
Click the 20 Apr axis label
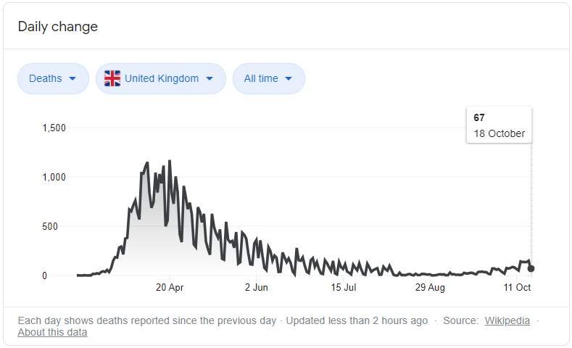pos(169,288)
